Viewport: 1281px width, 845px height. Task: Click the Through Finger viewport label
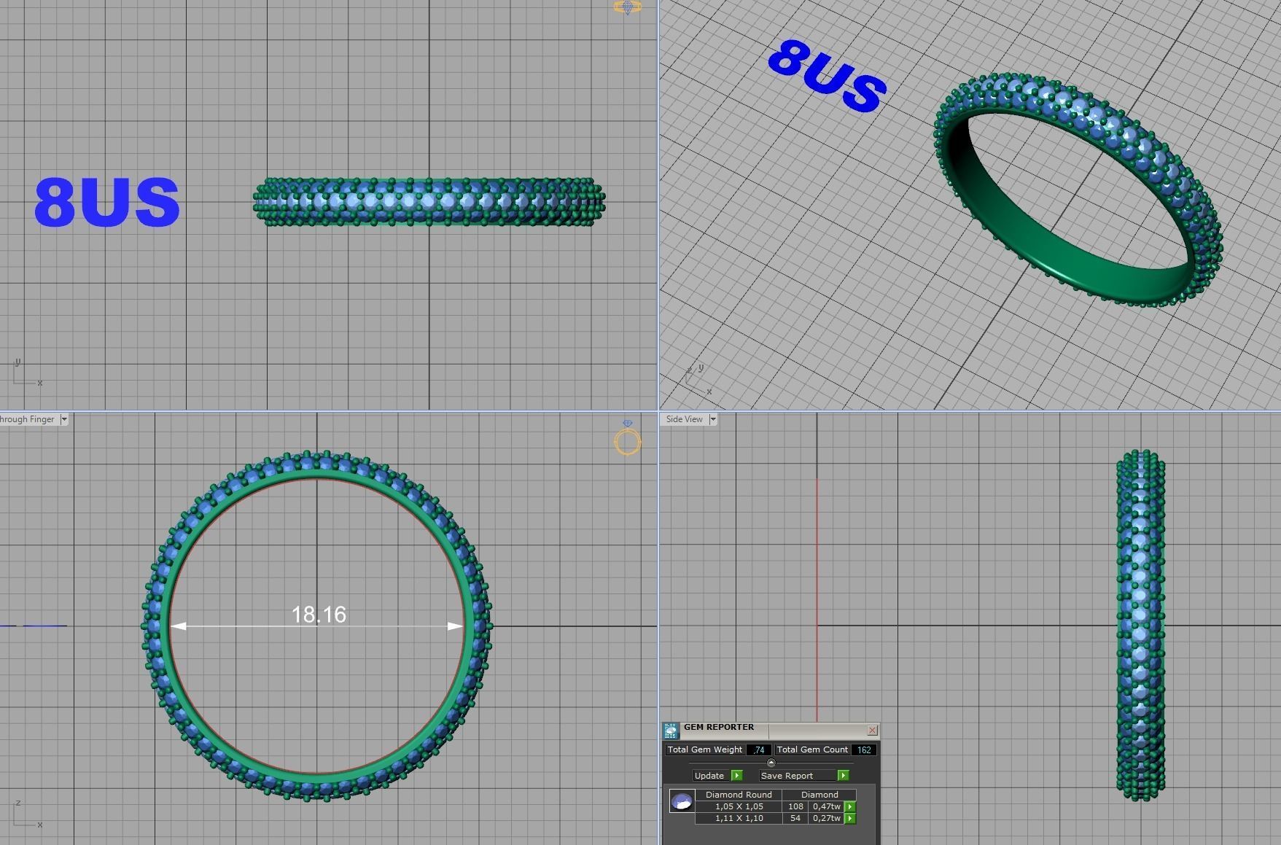[x=27, y=419]
